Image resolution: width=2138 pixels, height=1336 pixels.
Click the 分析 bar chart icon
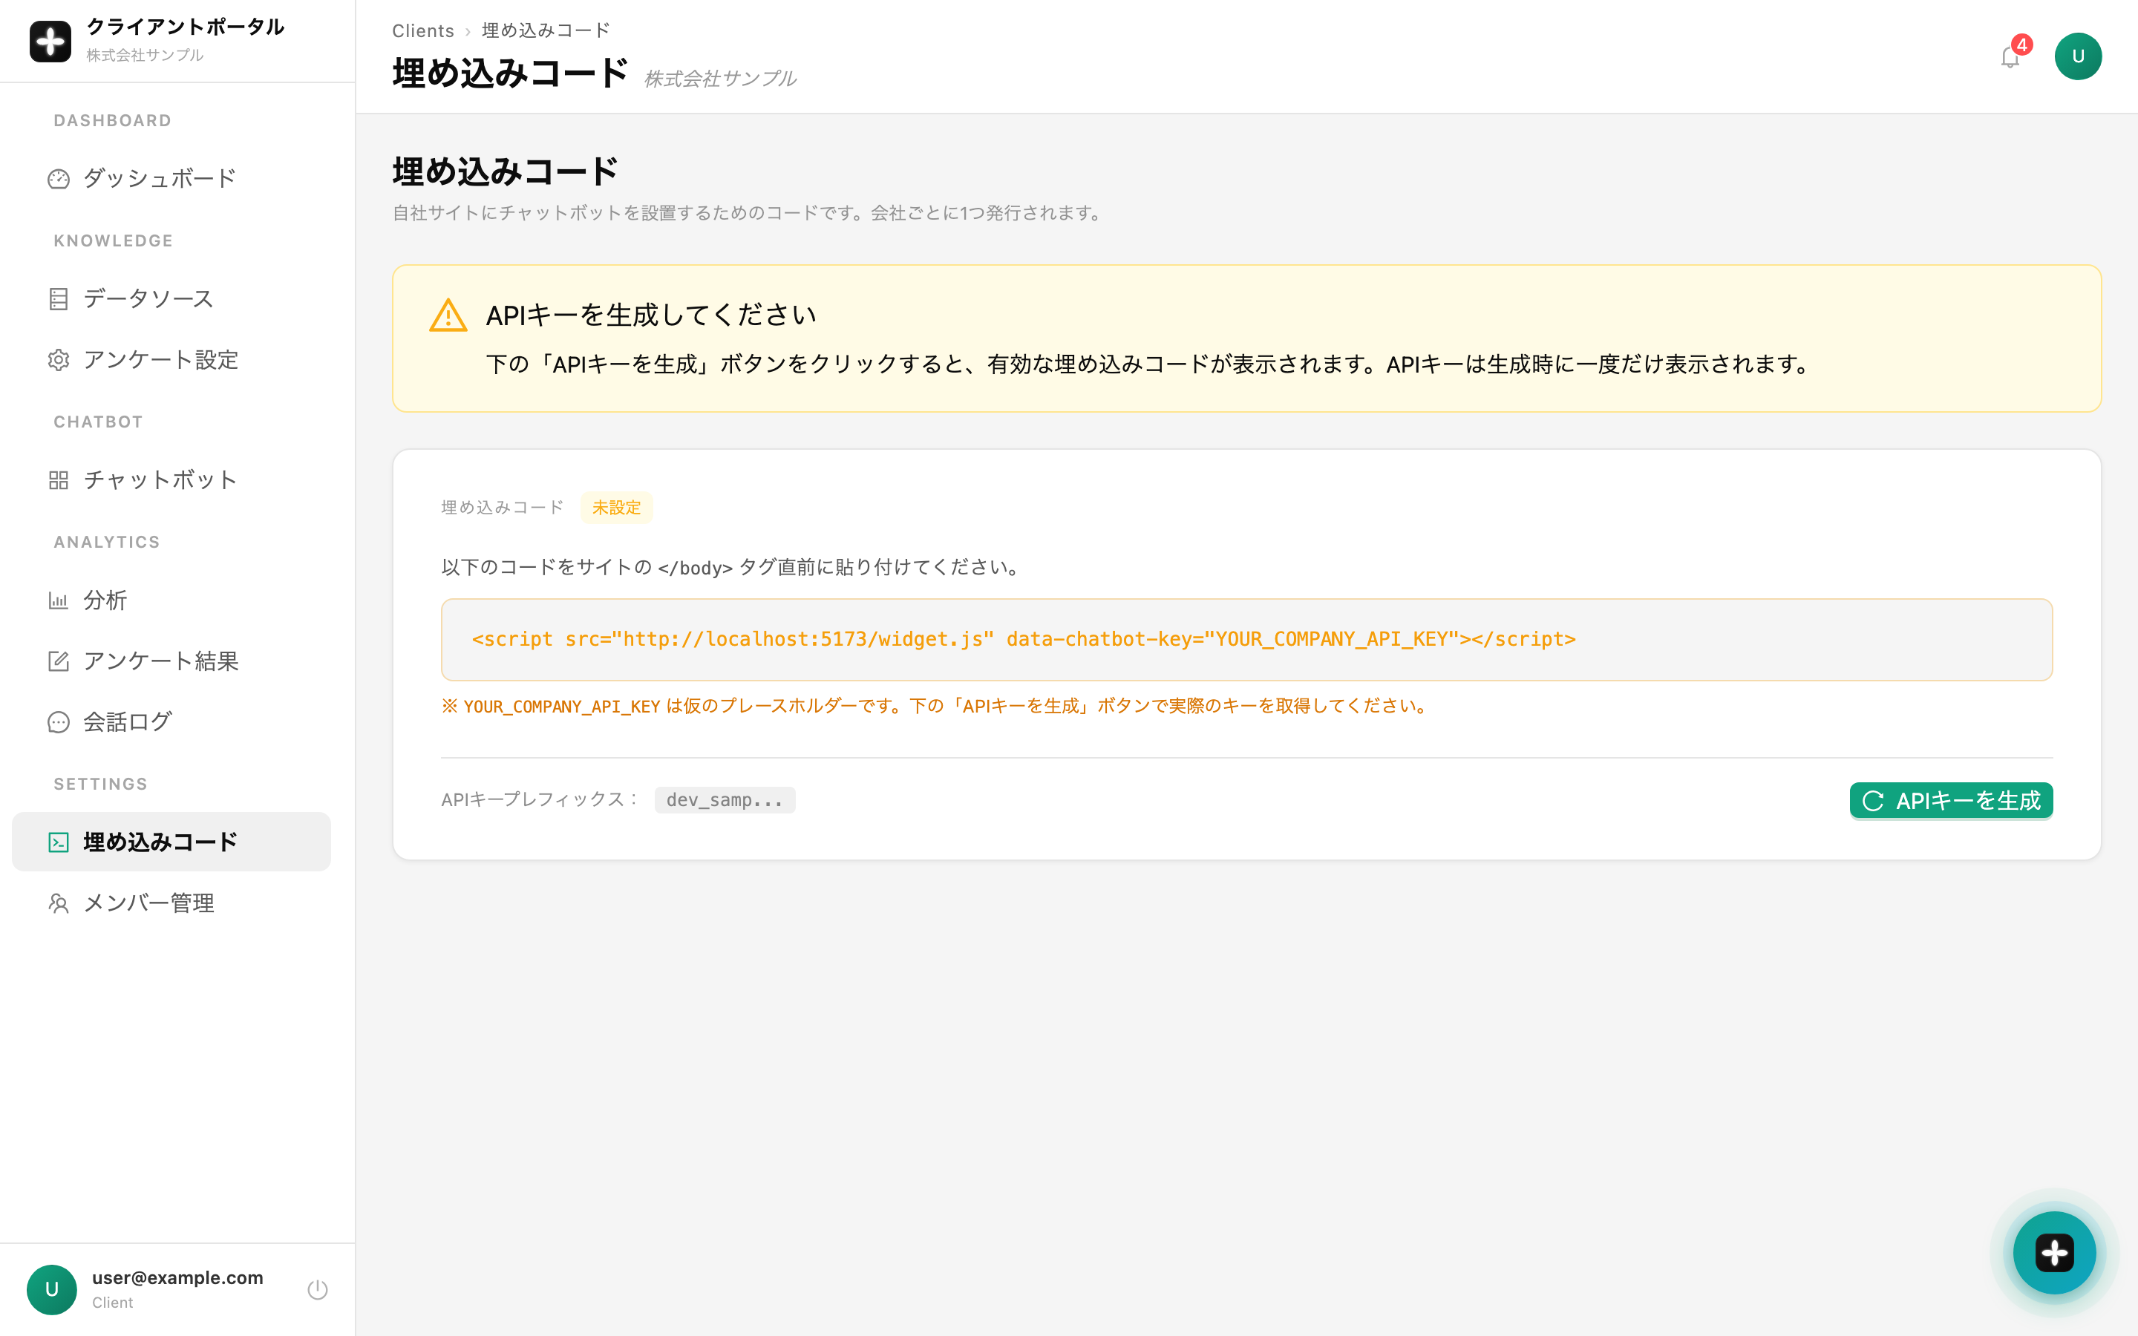[x=59, y=601]
